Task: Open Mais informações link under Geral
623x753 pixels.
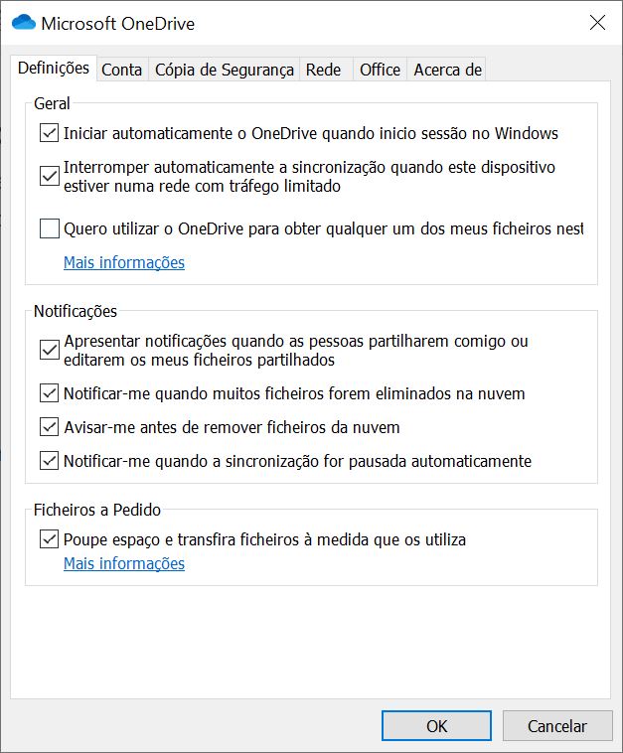Action: point(124,262)
